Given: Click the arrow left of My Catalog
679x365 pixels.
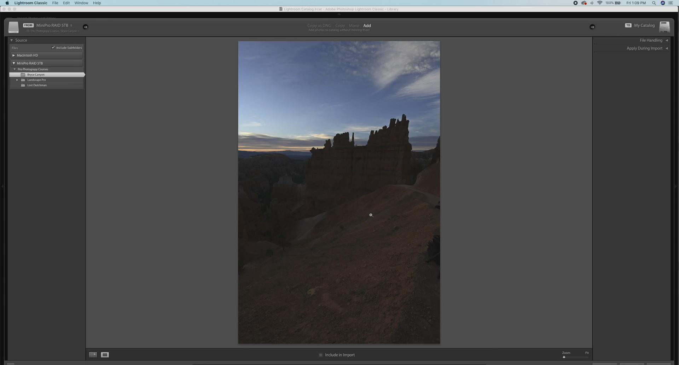Looking at the screenshot, I should pos(592,27).
